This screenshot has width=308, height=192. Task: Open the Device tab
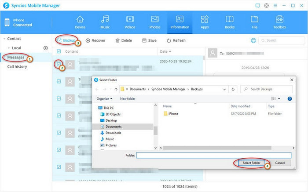click(x=80, y=22)
